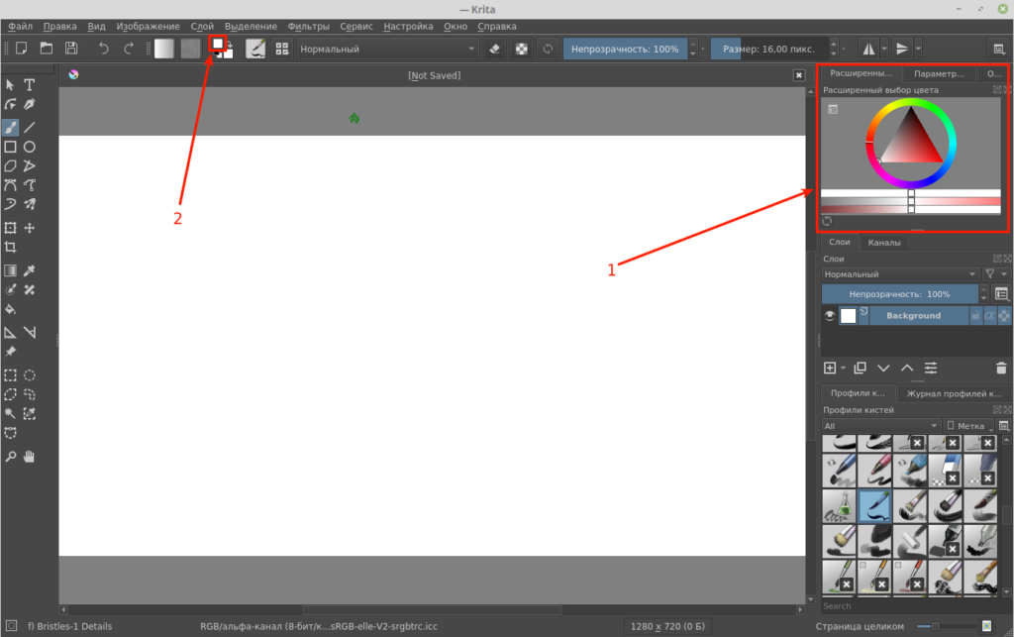
Task: Click the foreground color swatch
Action: point(217,45)
